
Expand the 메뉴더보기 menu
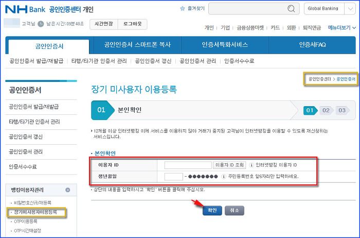click(342, 28)
